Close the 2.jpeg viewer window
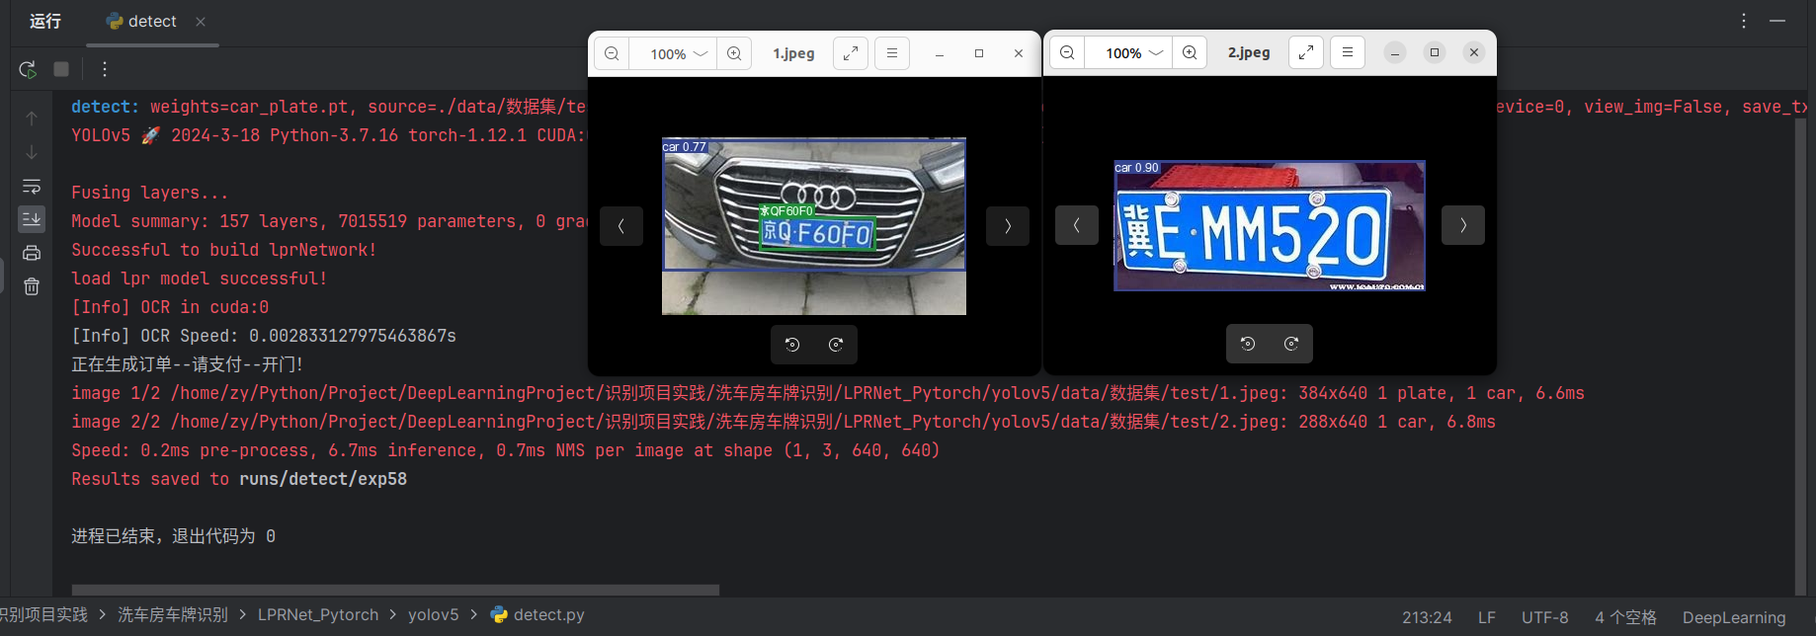 1474,53
